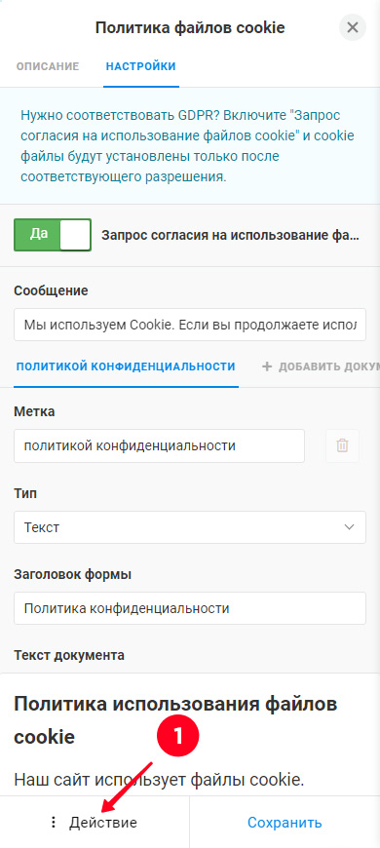Viewport: 380px width, 848px height.
Task: Click the Метка input field
Action: (159, 445)
